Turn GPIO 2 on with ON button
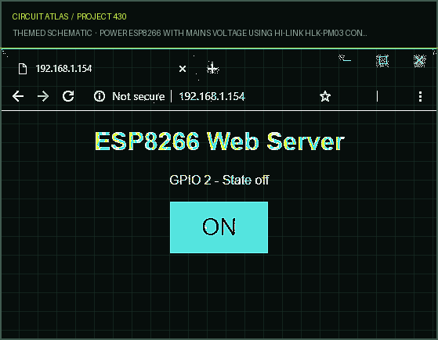The width and height of the screenshot is (438, 340). pos(219,227)
